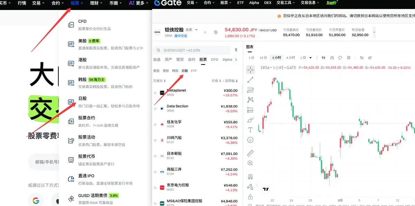
Task: Choose 4小时 chart interval
Action: pyautogui.click(x=290, y=58)
